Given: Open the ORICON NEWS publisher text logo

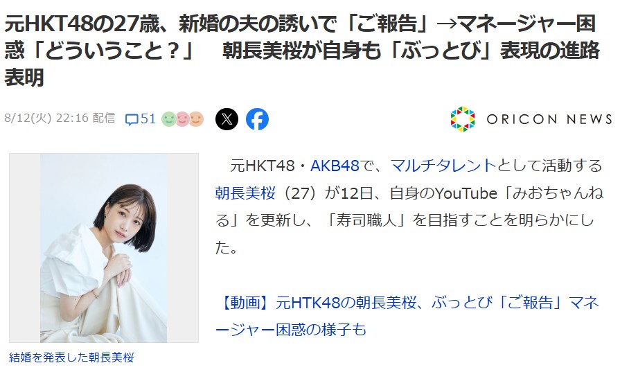Looking at the screenshot, I should (x=549, y=119).
